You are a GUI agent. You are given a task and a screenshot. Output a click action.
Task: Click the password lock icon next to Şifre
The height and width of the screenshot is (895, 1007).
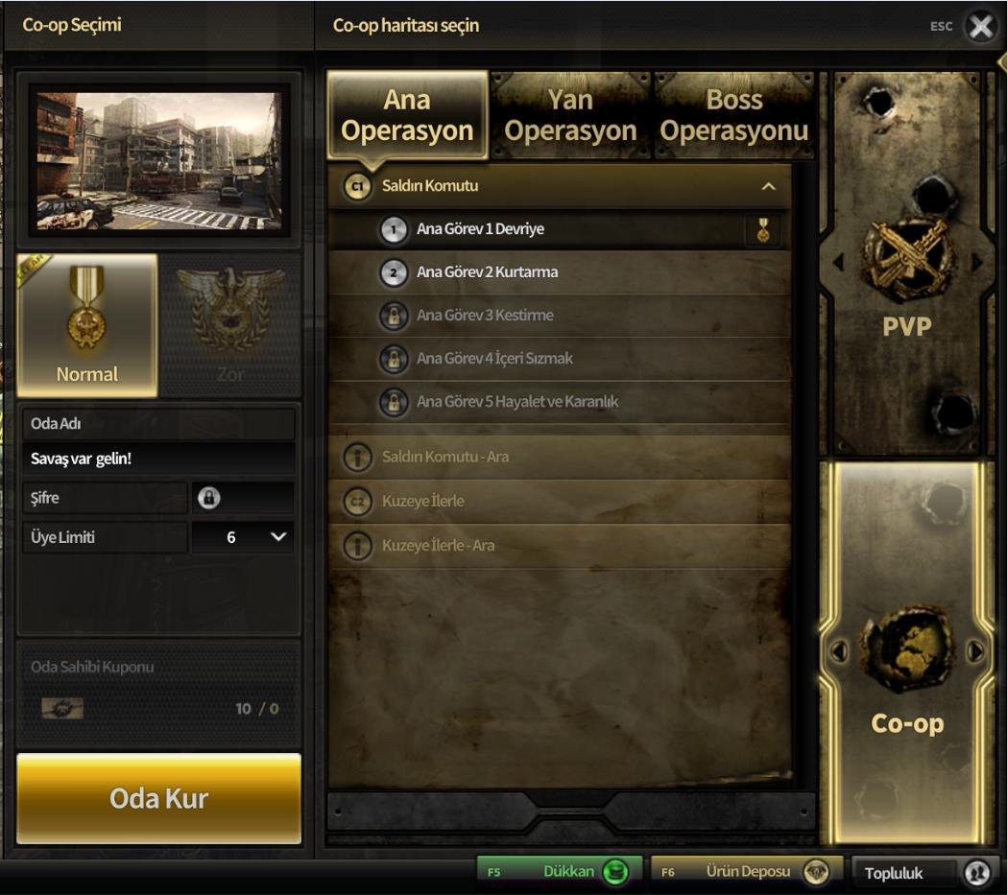[208, 497]
